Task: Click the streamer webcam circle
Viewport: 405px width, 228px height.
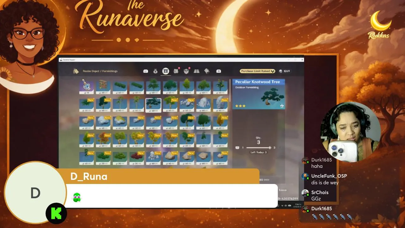Action: (351, 132)
